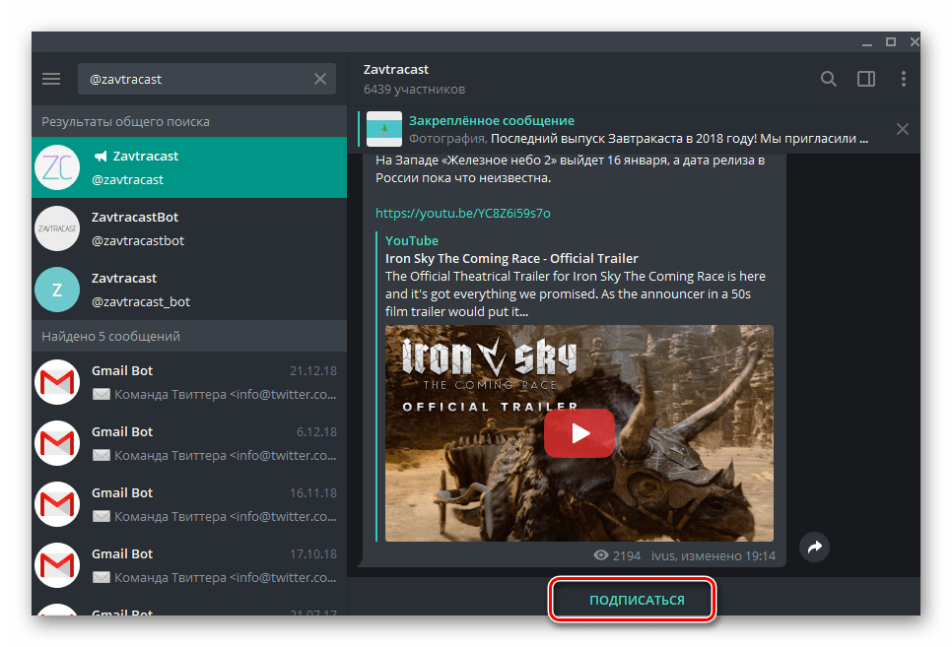
Task: Click inside the search input field
Action: pyautogui.click(x=192, y=79)
